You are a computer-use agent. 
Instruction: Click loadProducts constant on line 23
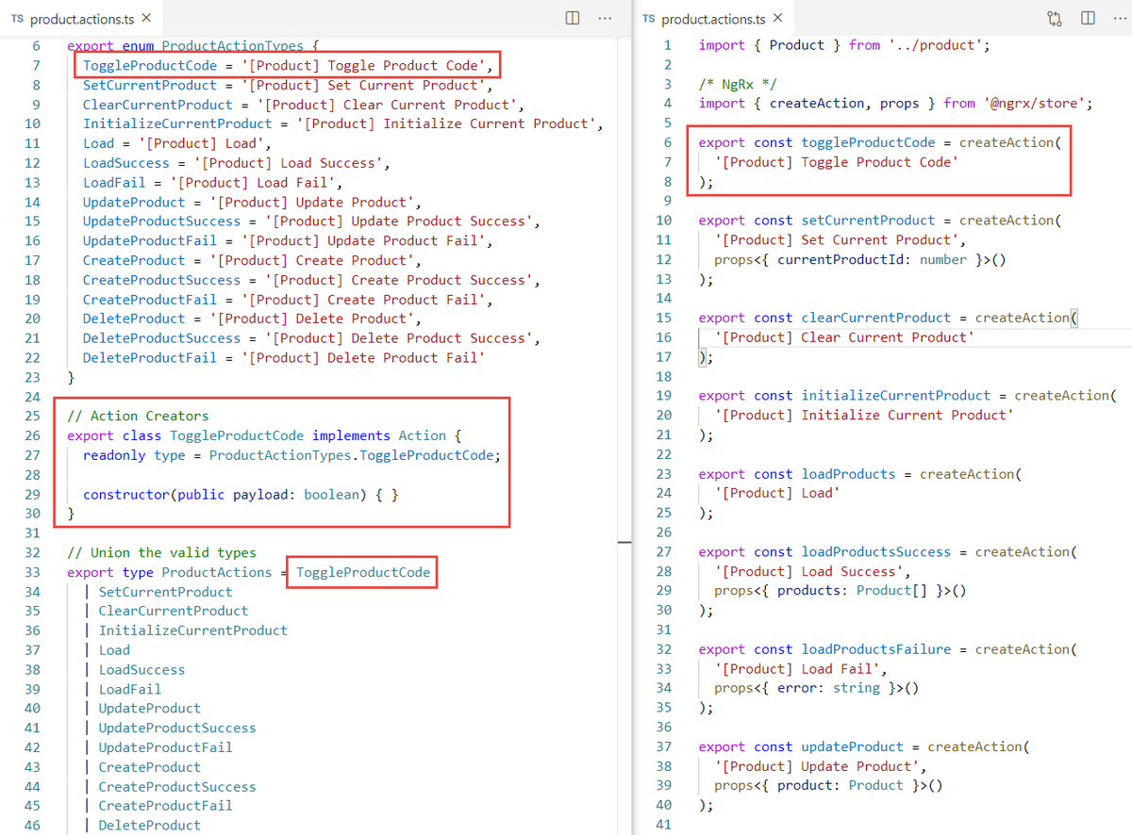coord(849,474)
